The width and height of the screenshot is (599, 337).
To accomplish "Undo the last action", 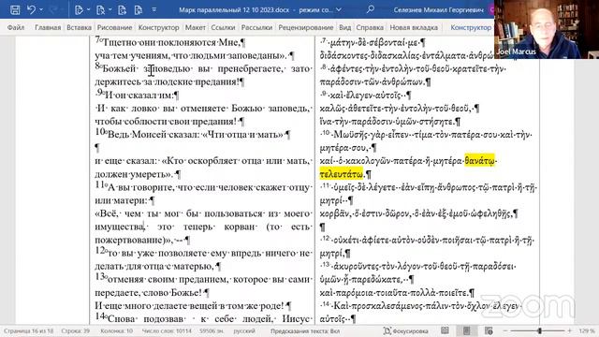I will (x=31, y=10).
